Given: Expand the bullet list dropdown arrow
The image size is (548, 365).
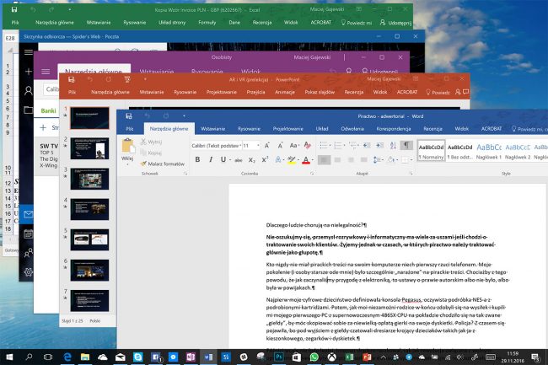Looking at the screenshot, I should point(330,145).
